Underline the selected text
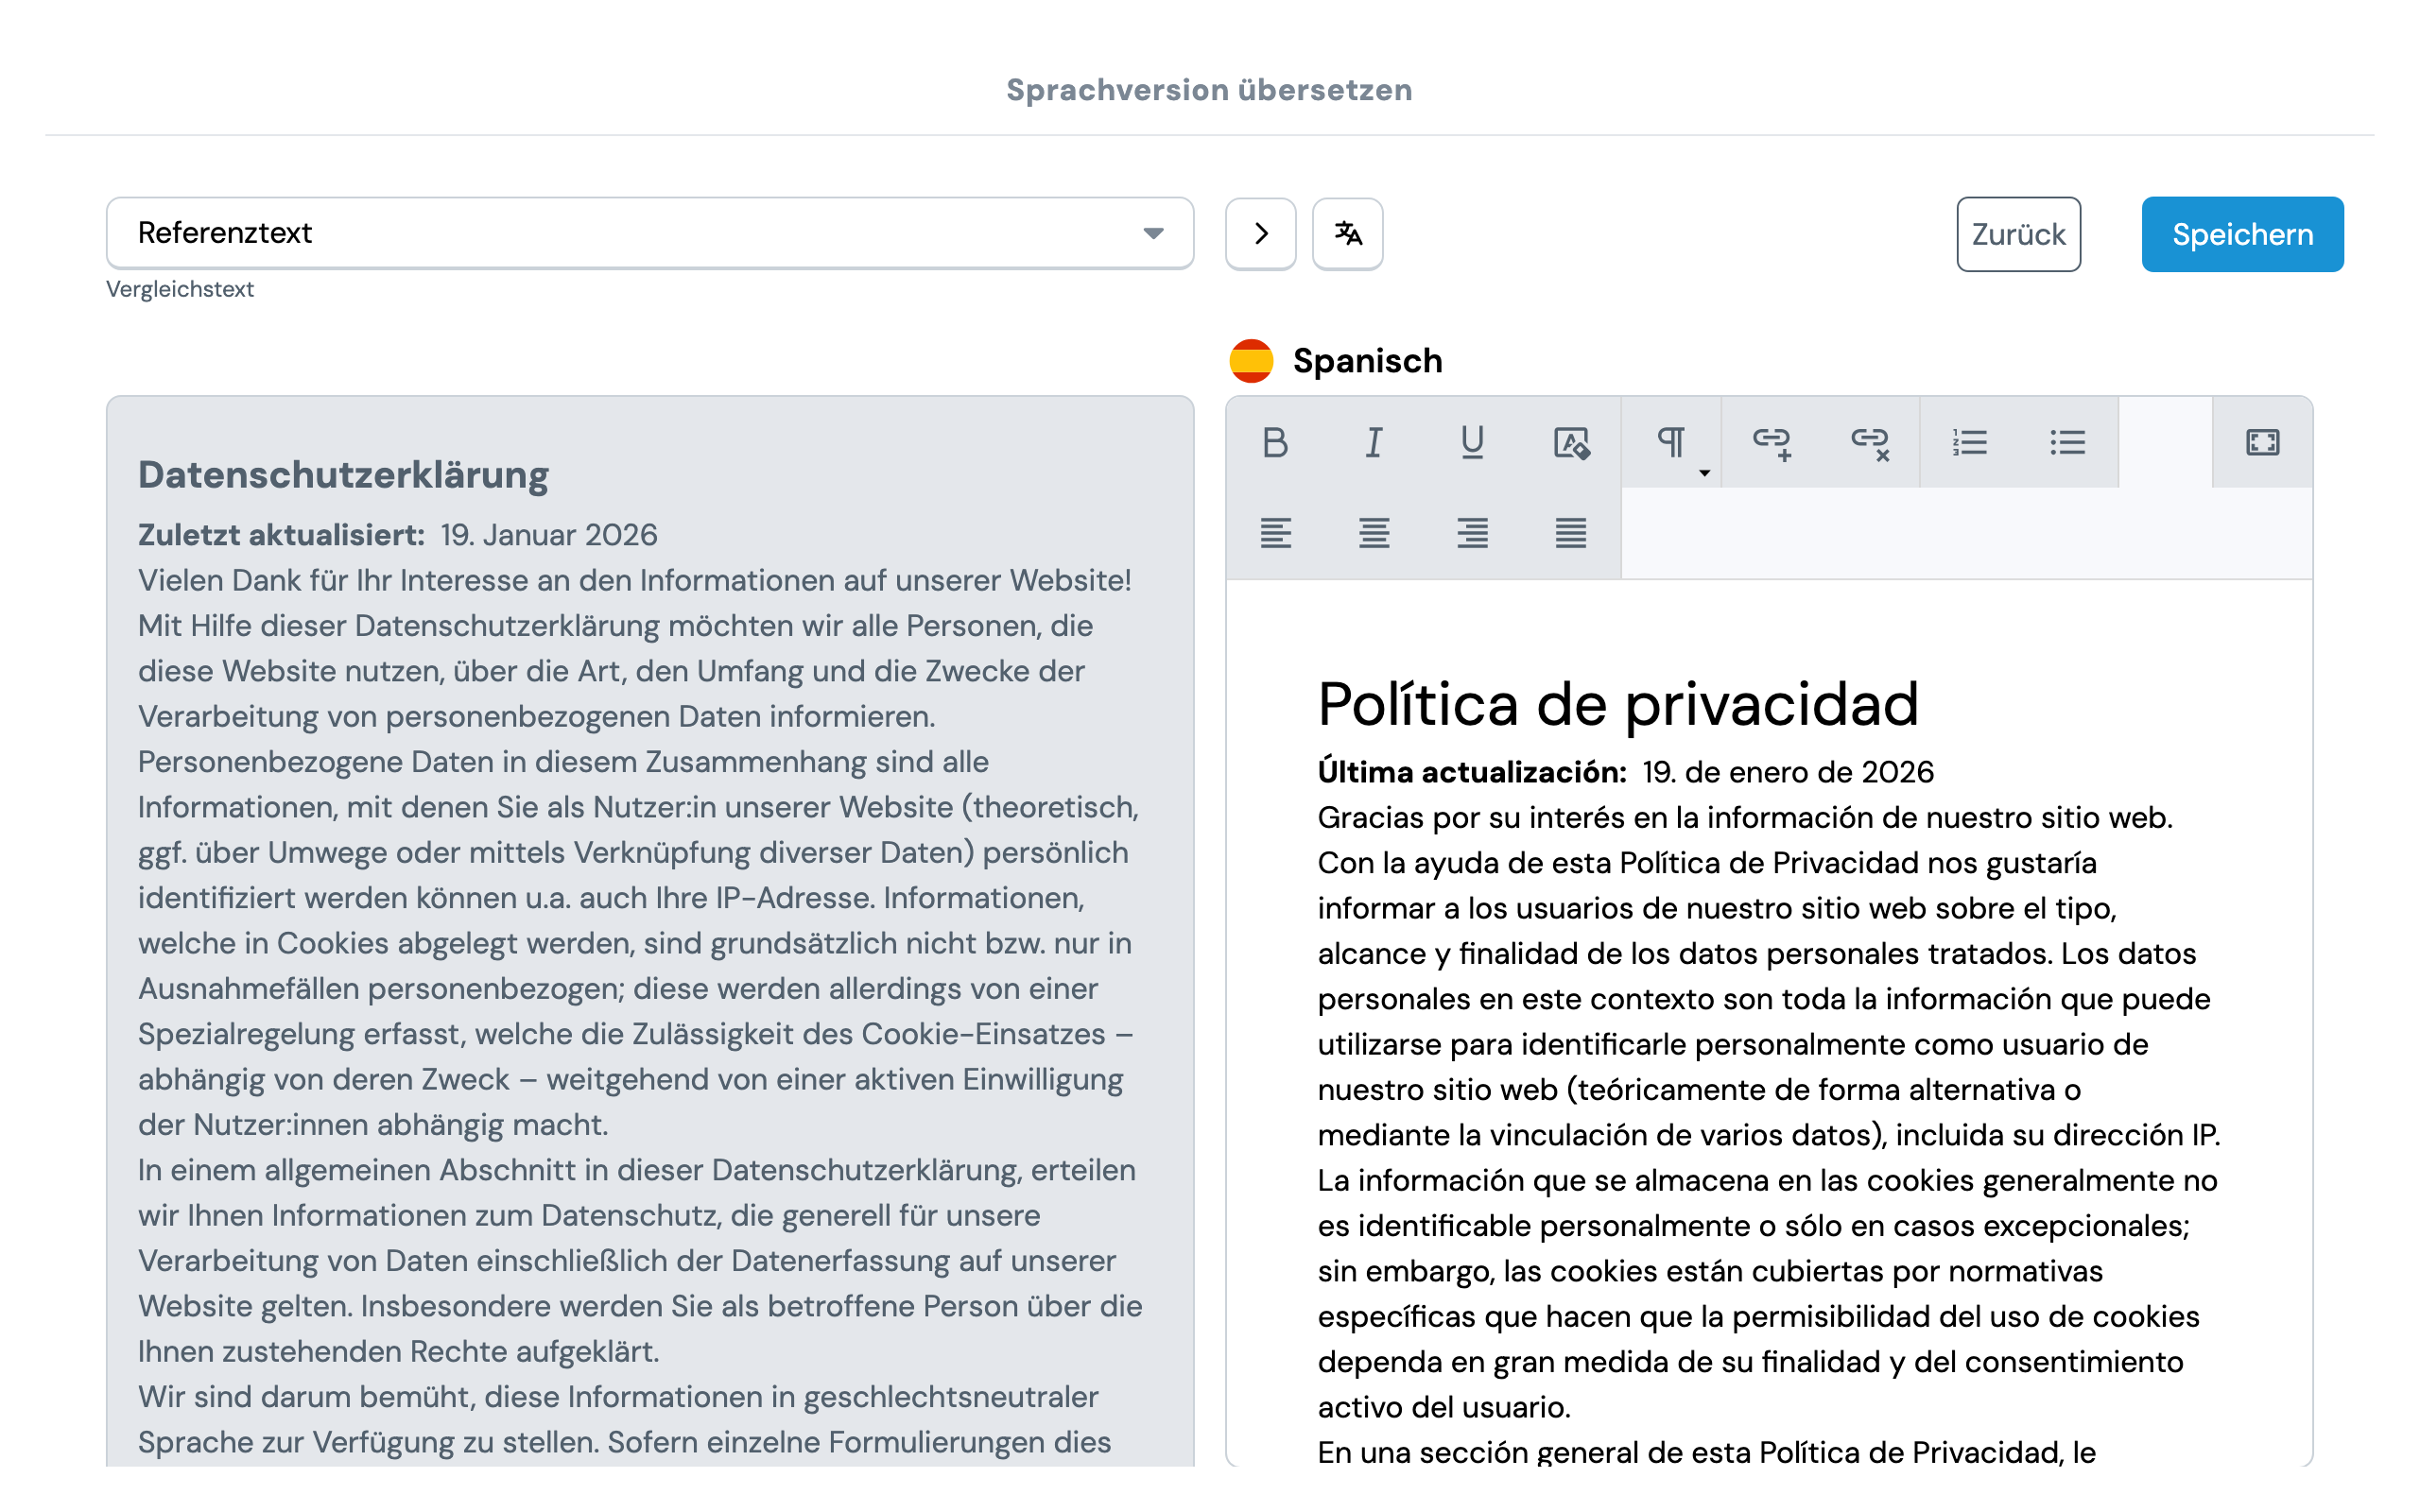The image size is (2420, 1512). [1472, 443]
